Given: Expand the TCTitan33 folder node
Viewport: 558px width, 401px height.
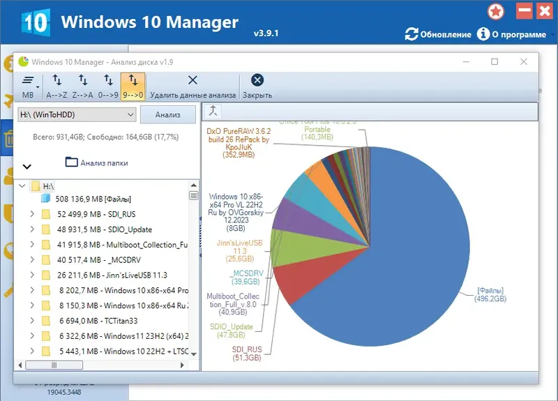Looking at the screenshot, I should click(32, 321).
